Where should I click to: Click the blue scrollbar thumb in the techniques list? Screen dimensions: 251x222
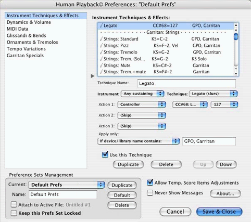(236, 36)
